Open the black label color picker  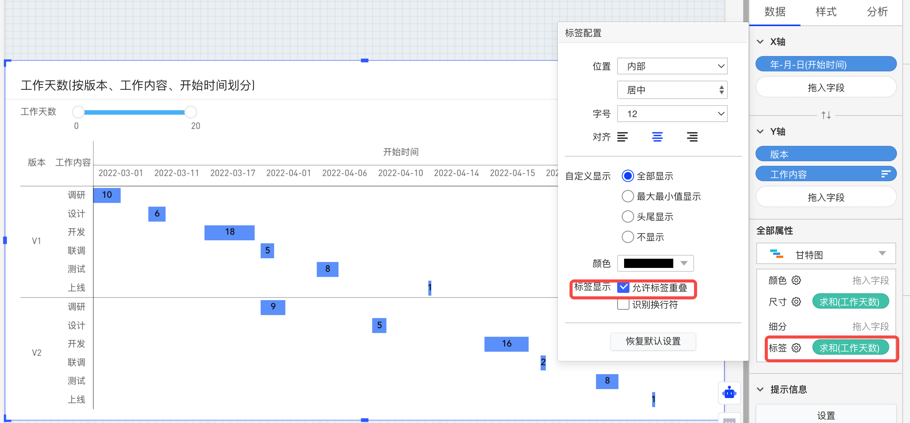655,263
